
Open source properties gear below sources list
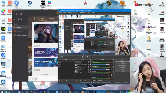[x=81, y=80]
